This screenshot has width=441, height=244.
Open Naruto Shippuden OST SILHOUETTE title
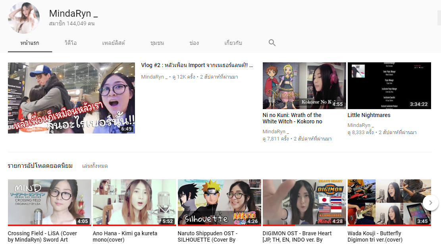(208, 236)
